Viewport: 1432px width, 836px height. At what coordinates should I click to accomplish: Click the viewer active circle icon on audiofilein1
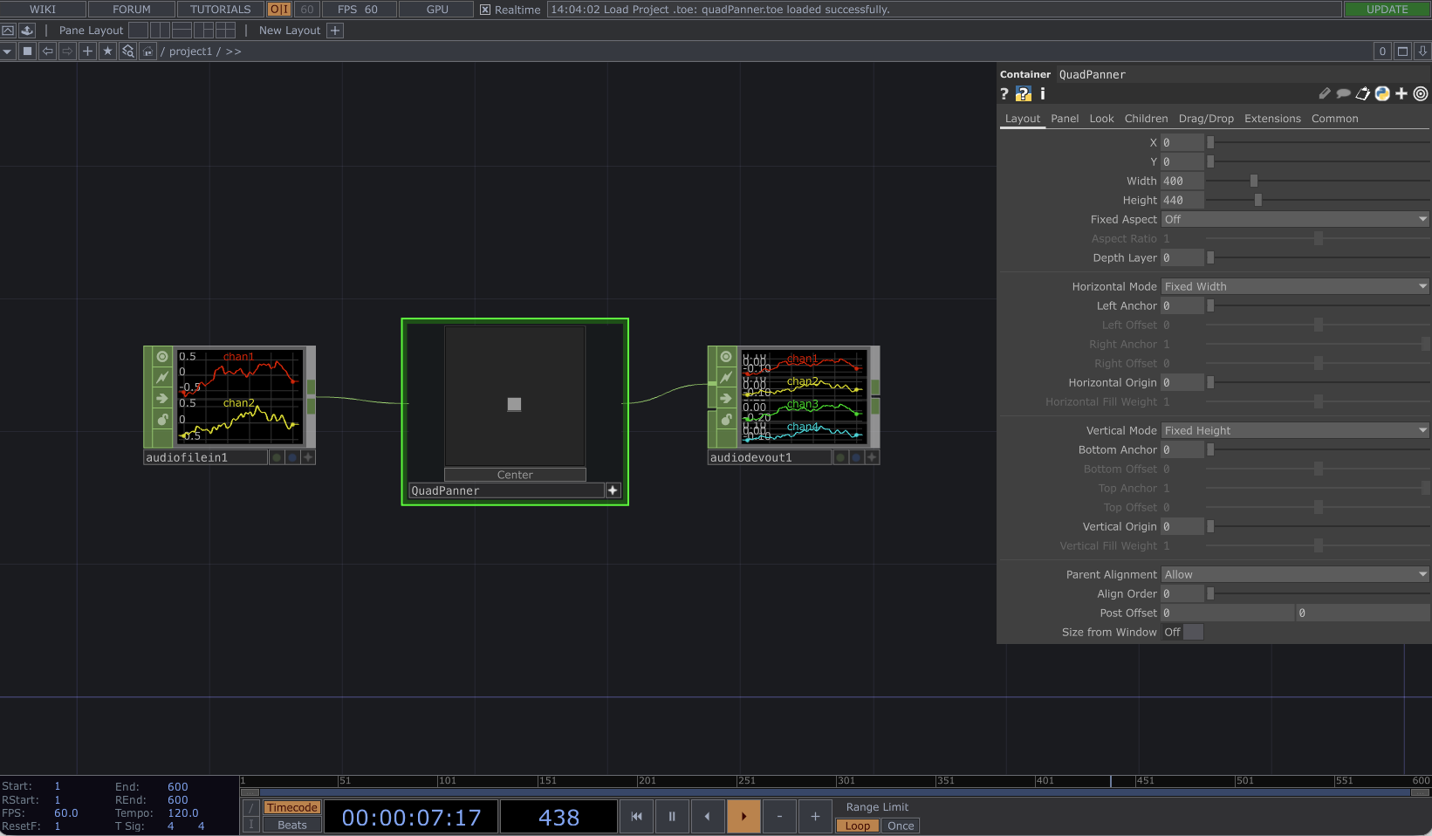pyautogui.click(x=161, y=357)
